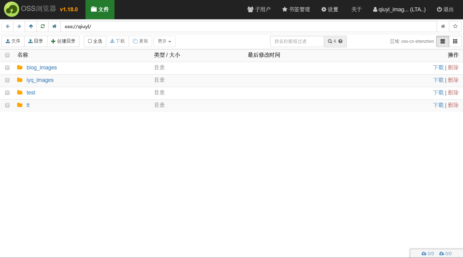Select the lyq_images row checkbox

[x=7, y=80]
